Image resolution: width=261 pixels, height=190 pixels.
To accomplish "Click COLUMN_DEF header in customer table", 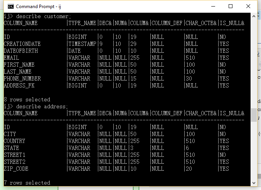I will point(167,23).
